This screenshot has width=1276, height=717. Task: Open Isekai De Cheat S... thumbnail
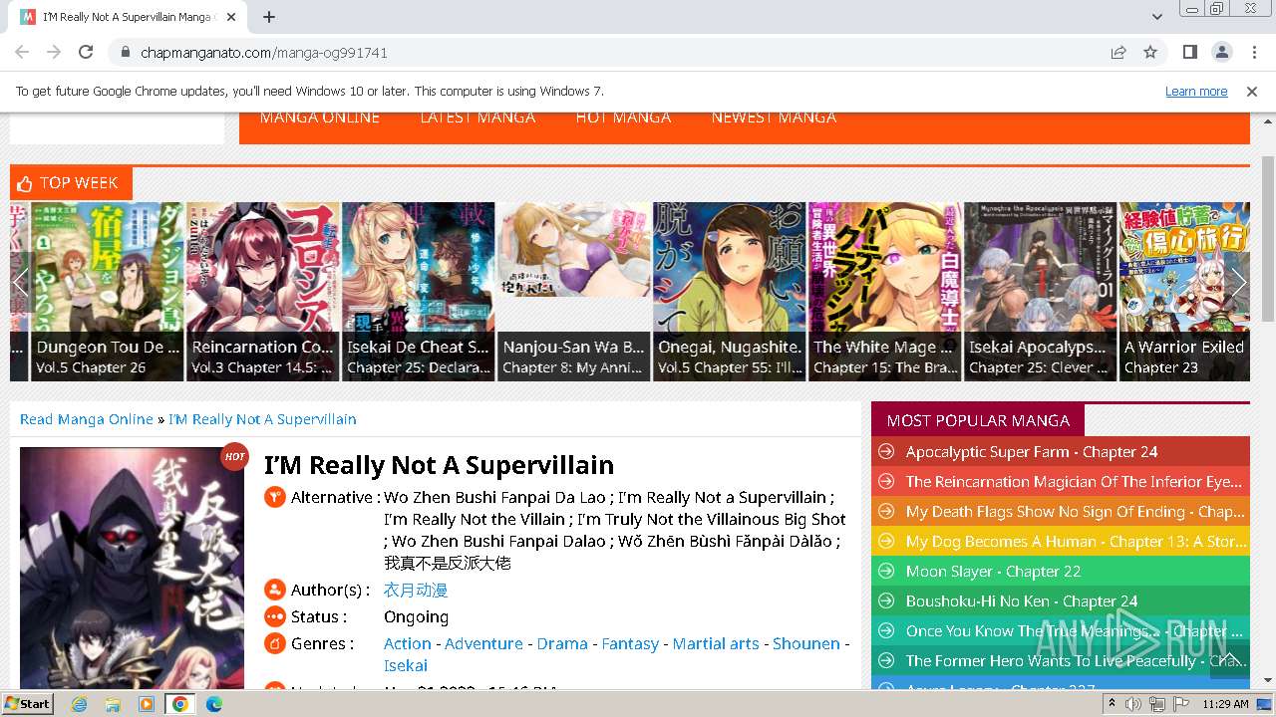coord(418,291)
